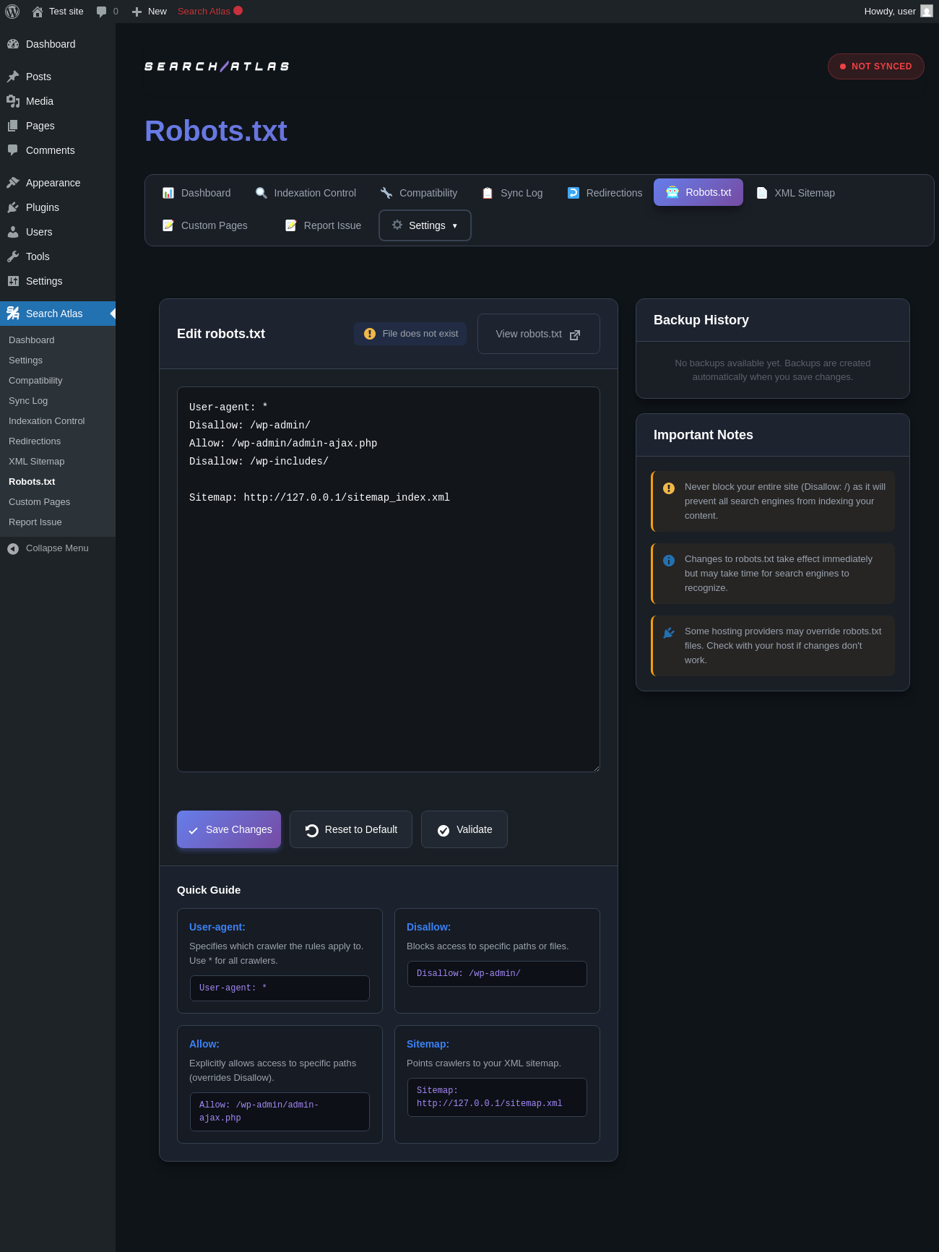939x1252 pixels.
Task: Switch to the XML Sitemap tab
Action: 796,193
